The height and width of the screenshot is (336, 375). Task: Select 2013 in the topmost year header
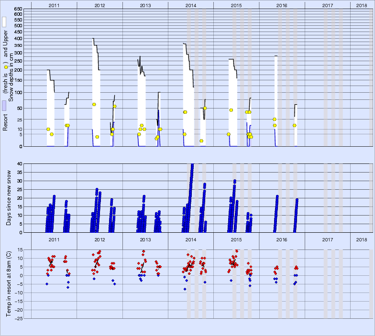click(x=145, y=5)
